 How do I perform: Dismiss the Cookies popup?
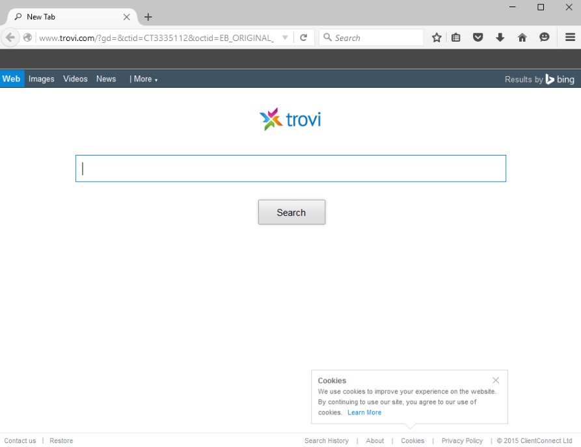click(x=496, y=380)
